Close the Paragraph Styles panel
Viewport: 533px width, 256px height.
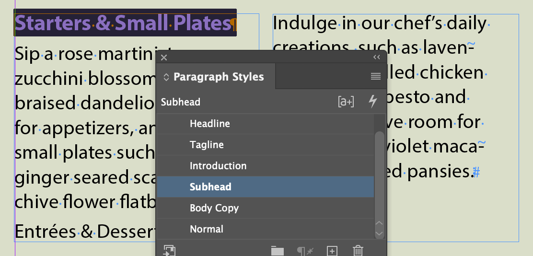coord(164,58)
